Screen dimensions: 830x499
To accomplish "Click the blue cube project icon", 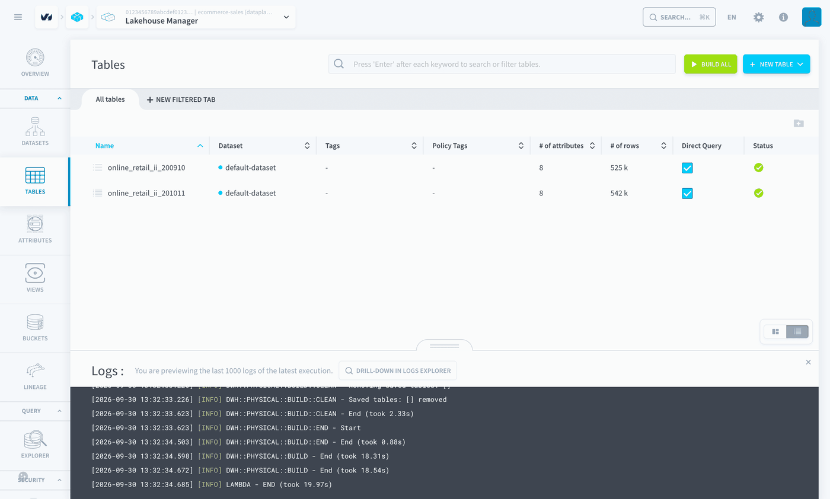I will (x=77, y=17).
